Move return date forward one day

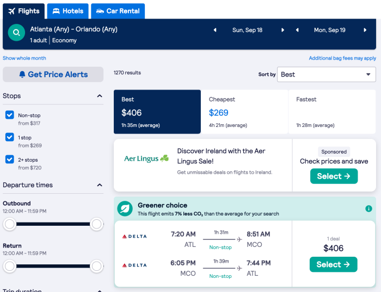(x=364, y=30)
